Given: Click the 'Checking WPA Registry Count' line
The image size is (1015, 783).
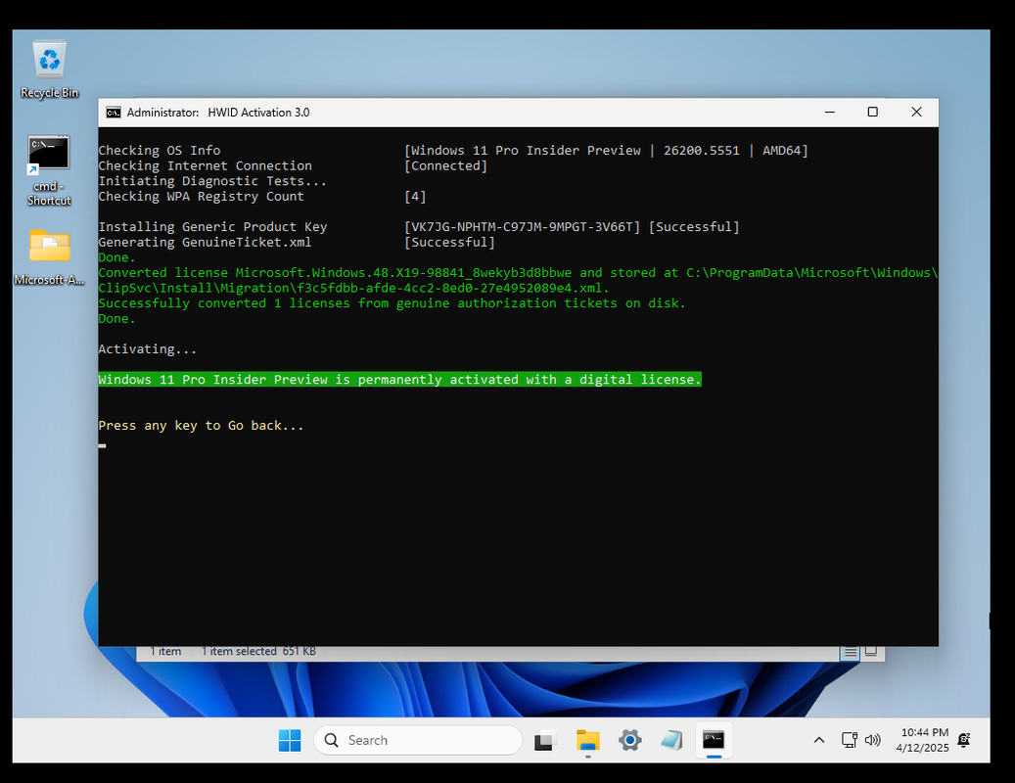Looking at the screenshot, I should point(201,197).
